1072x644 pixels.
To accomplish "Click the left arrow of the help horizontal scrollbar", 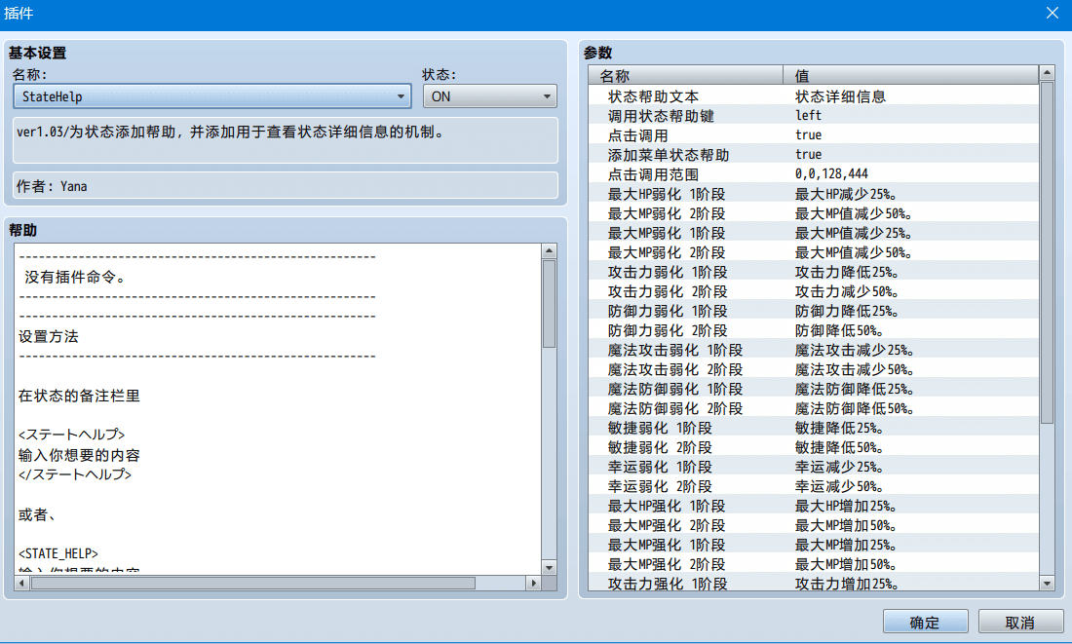I will pyautogui.click(x=21, y=584).
